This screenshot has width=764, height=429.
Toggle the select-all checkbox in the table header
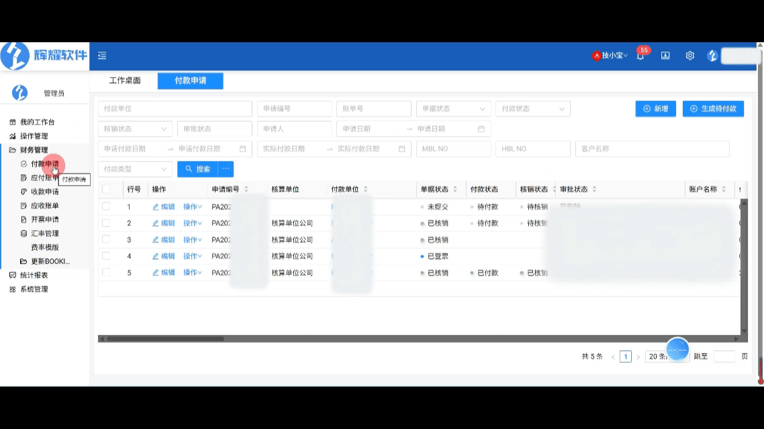(105, 189)
